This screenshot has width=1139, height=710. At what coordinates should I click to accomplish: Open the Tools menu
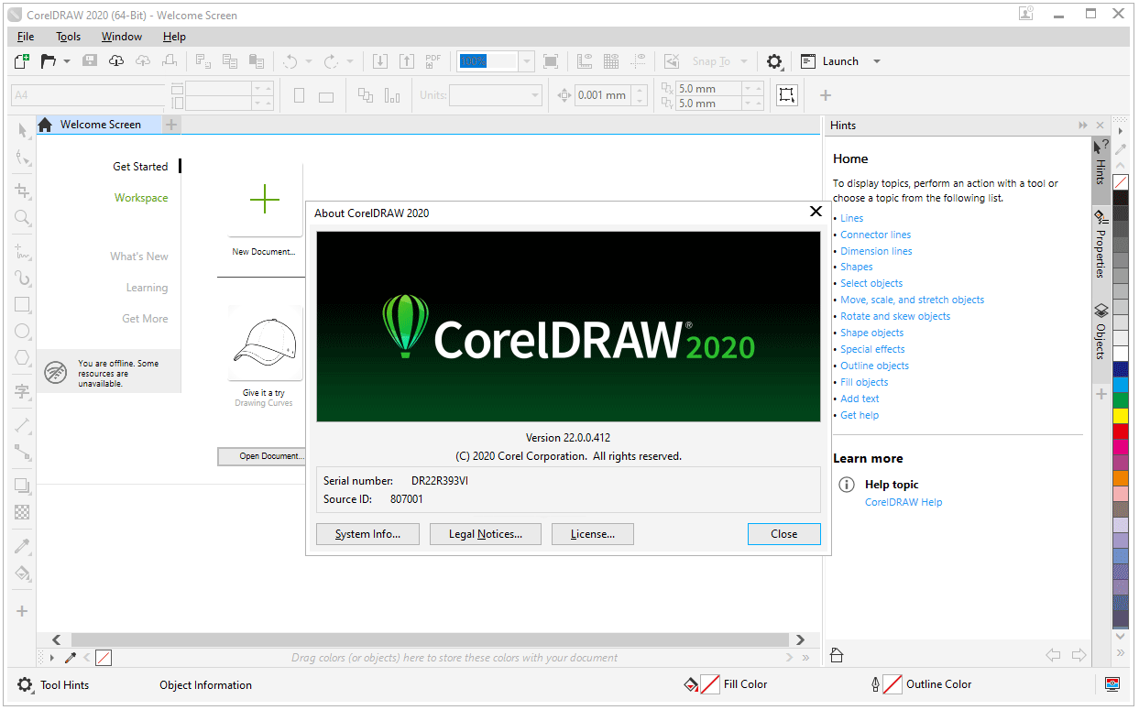[x=69, y=37]
